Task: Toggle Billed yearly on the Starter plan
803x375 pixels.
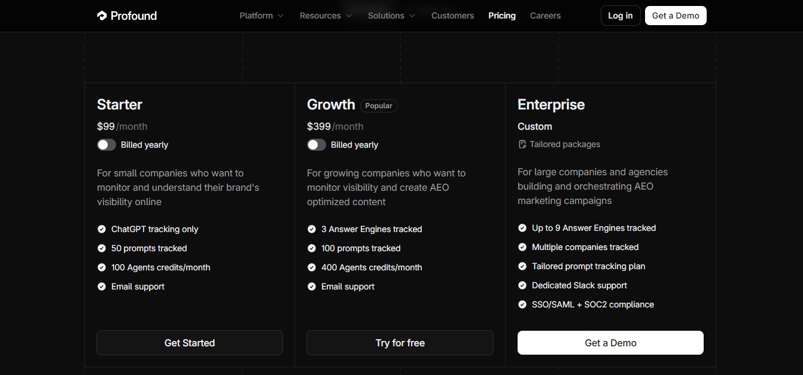Action: pyautogui.click(x=107, y=145)
